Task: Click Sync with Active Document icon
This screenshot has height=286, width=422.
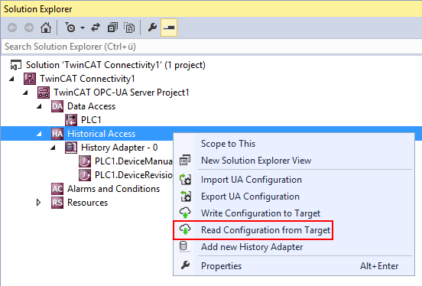Action: (96, 28)
